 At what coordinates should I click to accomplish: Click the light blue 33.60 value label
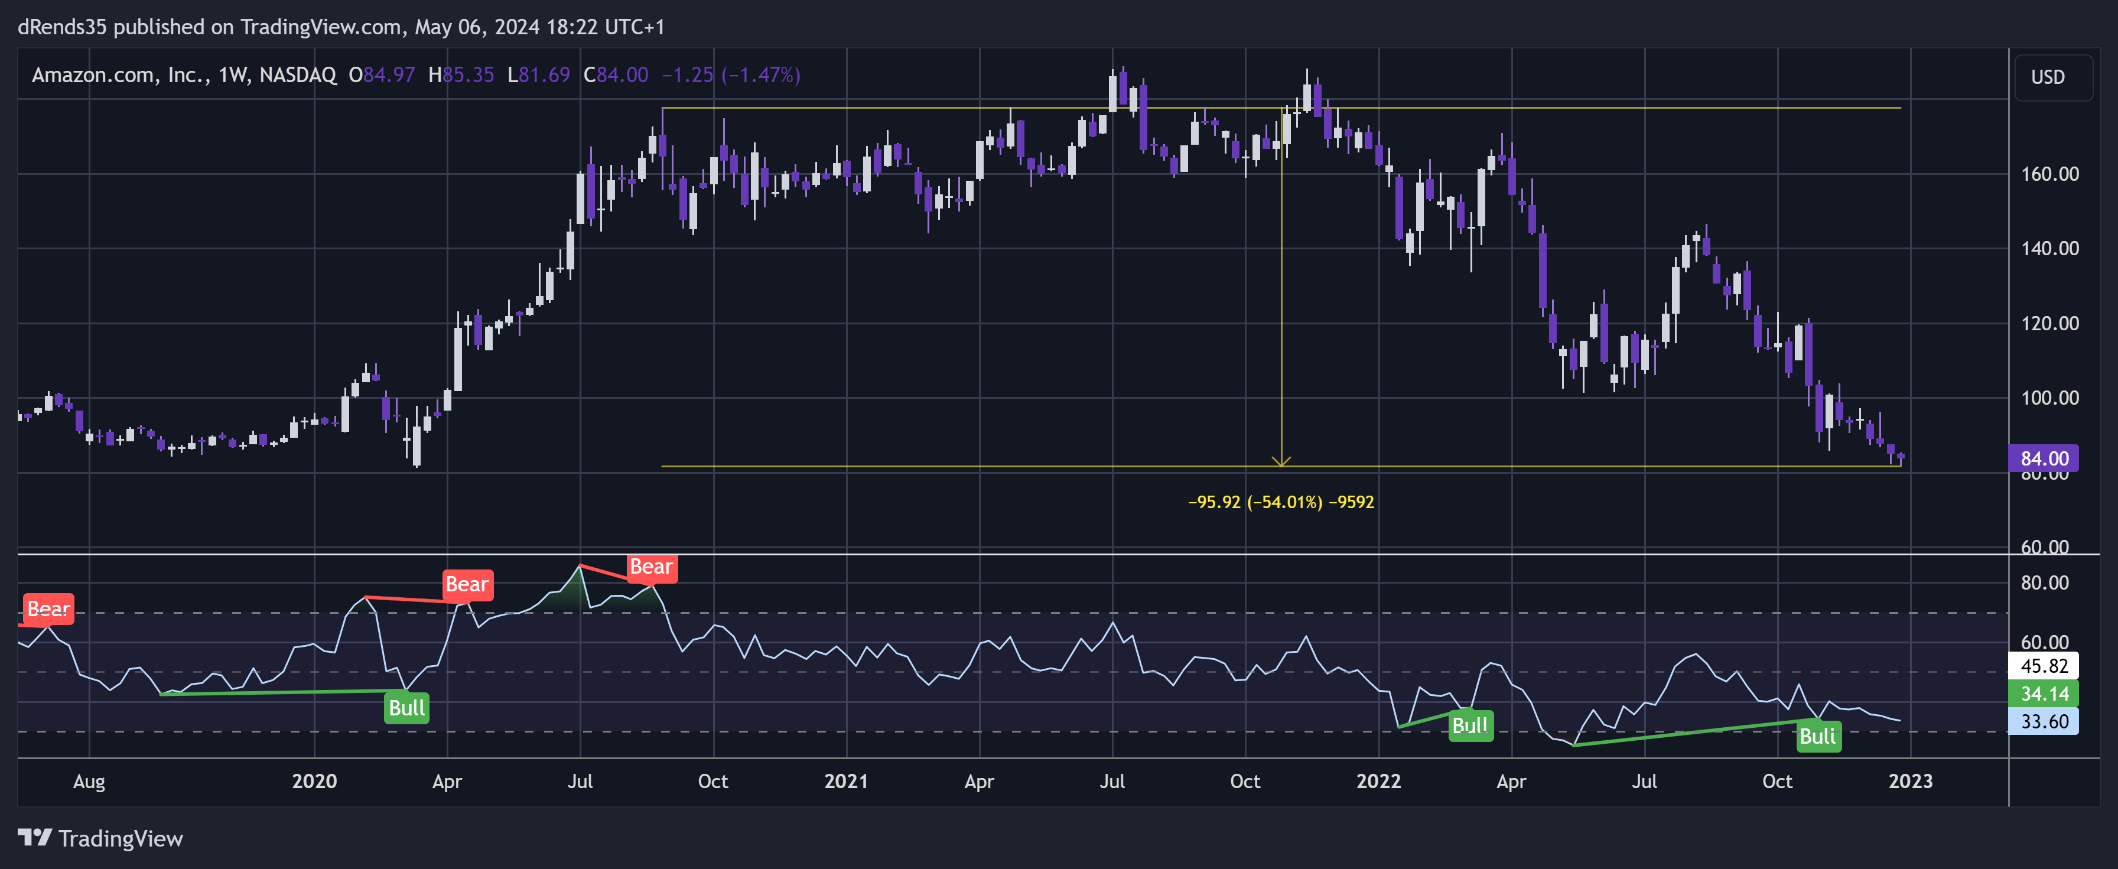click(x=2043, y=722)
